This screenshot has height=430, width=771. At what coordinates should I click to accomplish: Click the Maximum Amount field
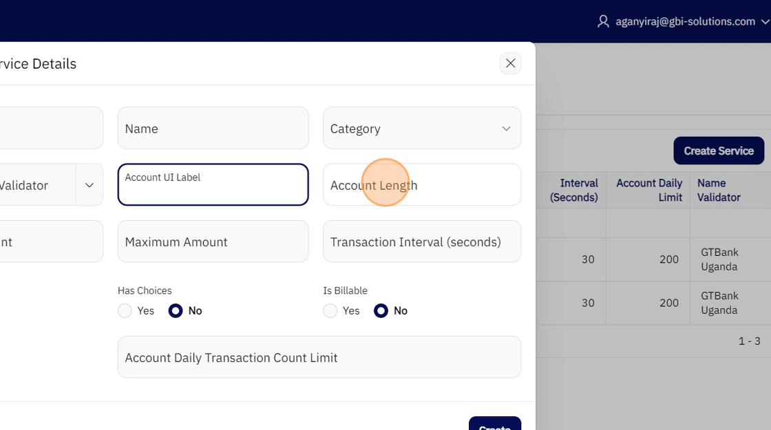pyautogui.click(x=213, y=241)
